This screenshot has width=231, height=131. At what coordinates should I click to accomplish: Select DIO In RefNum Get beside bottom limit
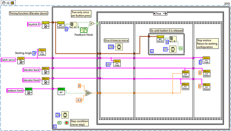28,91
